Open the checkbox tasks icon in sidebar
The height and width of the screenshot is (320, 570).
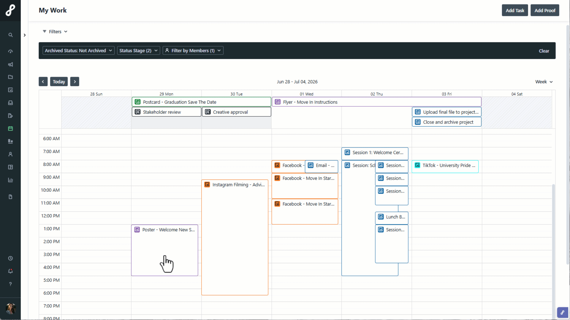click(x=10, y=90)
